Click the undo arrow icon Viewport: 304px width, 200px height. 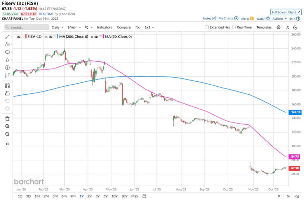pyautogui.click(x=7, y=101)
